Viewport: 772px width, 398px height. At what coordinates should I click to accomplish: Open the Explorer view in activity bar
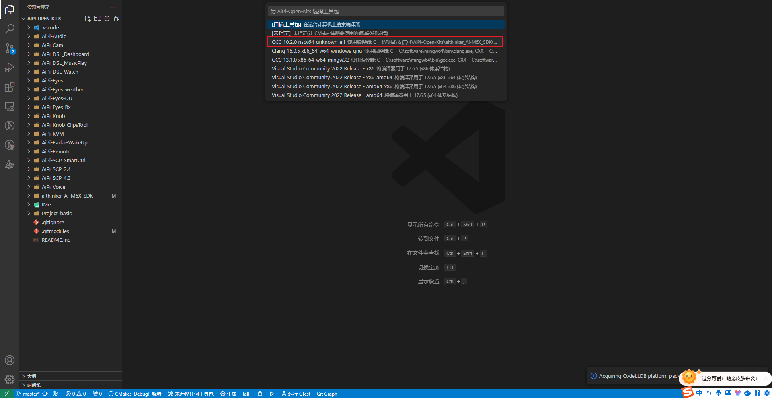tap(10, 10)
